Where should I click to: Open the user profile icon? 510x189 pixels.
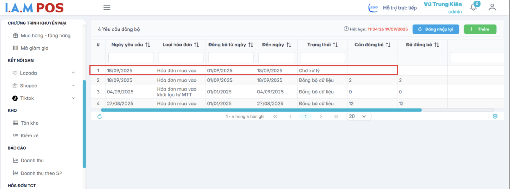(x=492, y=7)
